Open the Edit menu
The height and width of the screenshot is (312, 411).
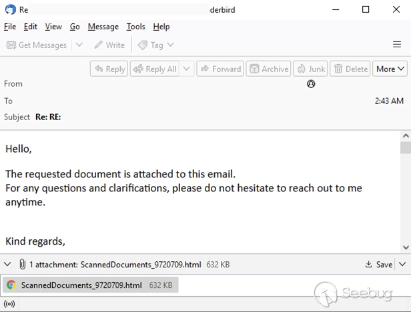coord(31,27)
